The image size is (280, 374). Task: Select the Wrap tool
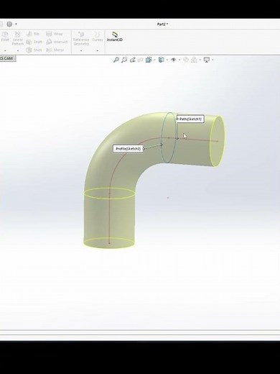pos(55,34)
